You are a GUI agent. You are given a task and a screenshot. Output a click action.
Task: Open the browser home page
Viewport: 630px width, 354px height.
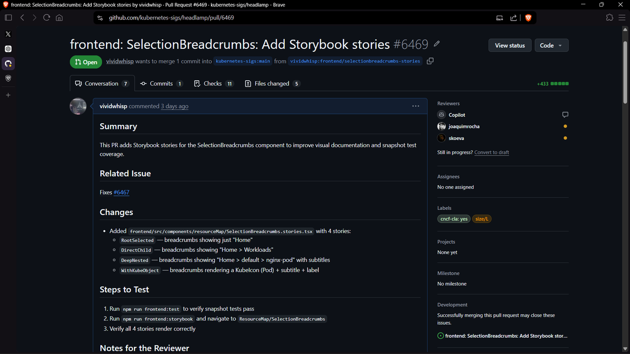(59, 17)
